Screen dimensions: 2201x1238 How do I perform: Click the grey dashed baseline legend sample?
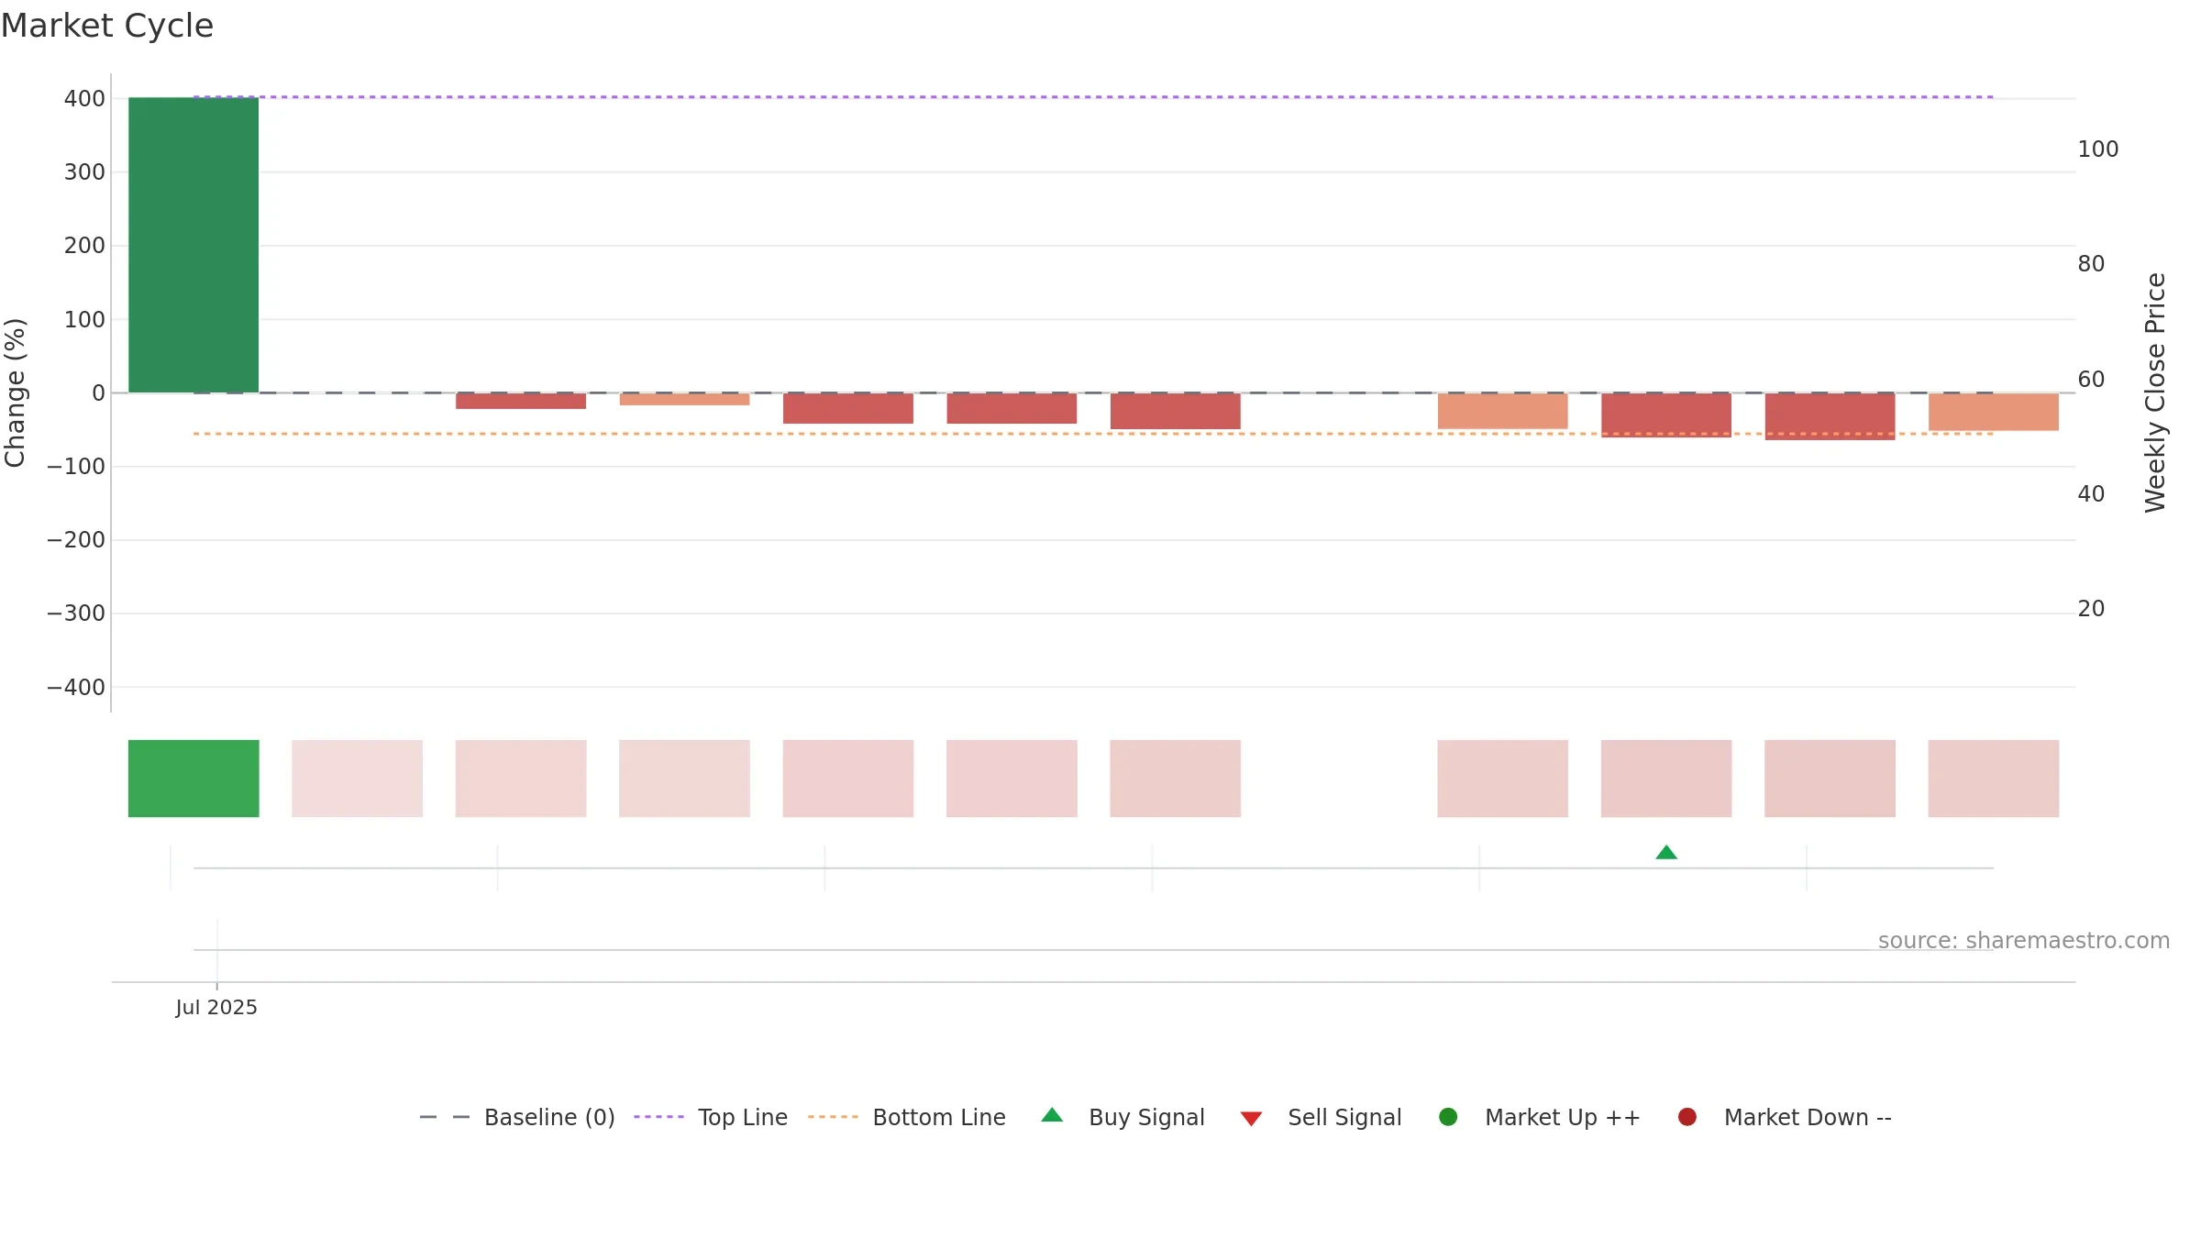[445, 1117]
